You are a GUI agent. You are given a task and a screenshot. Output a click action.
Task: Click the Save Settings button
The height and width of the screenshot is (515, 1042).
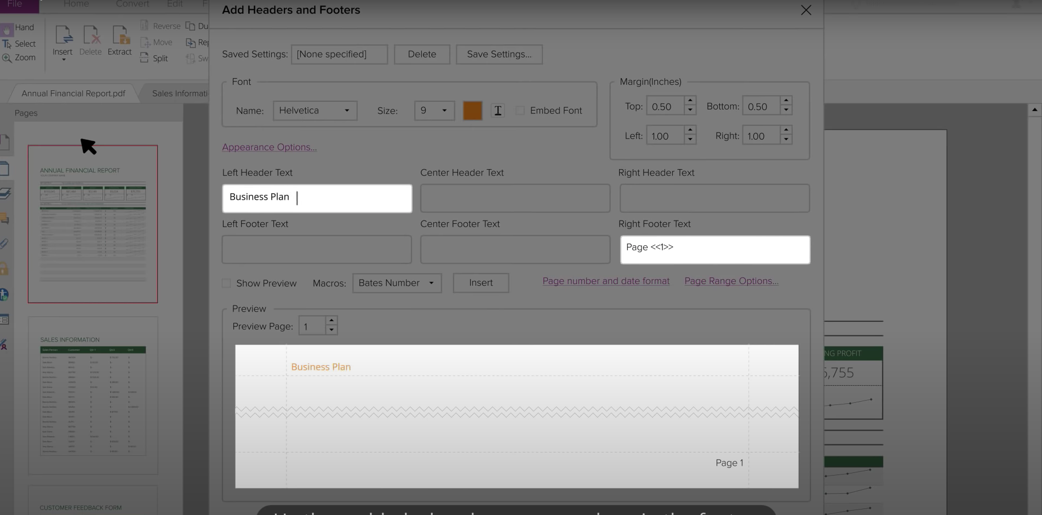tap(499, 54)
